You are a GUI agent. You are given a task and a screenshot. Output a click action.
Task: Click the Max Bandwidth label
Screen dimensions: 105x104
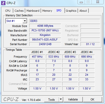17,31
